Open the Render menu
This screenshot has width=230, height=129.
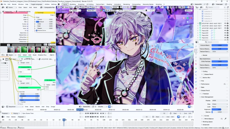click(x=14, y=4)
